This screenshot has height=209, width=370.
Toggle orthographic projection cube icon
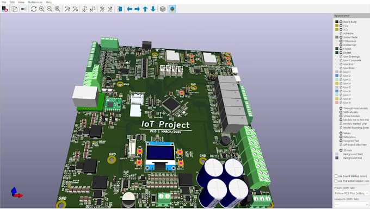(163, 9)
